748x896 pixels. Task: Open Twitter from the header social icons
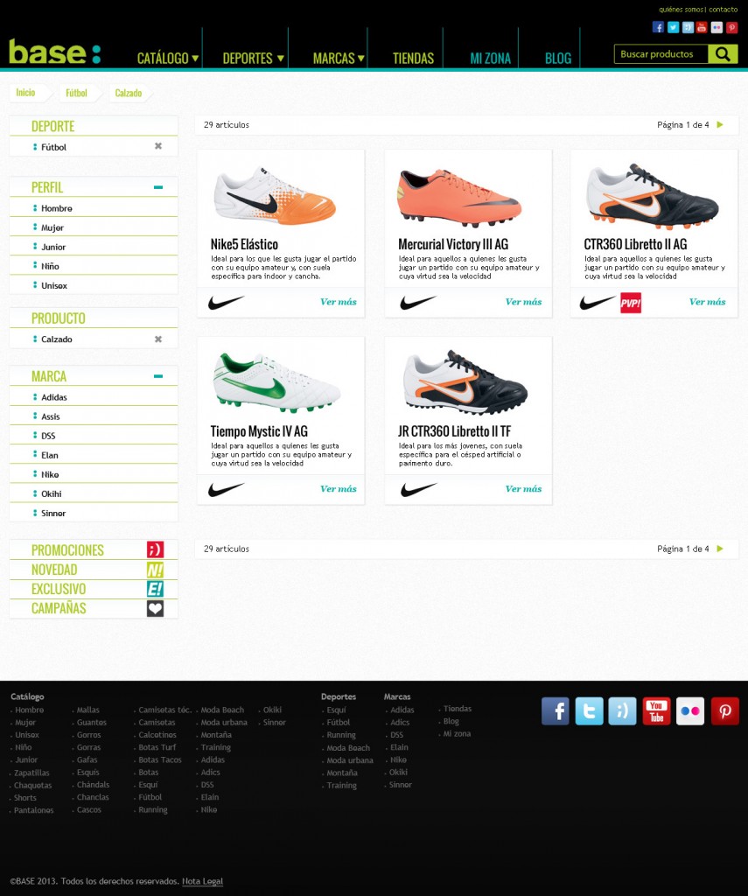tap(673, 27)
